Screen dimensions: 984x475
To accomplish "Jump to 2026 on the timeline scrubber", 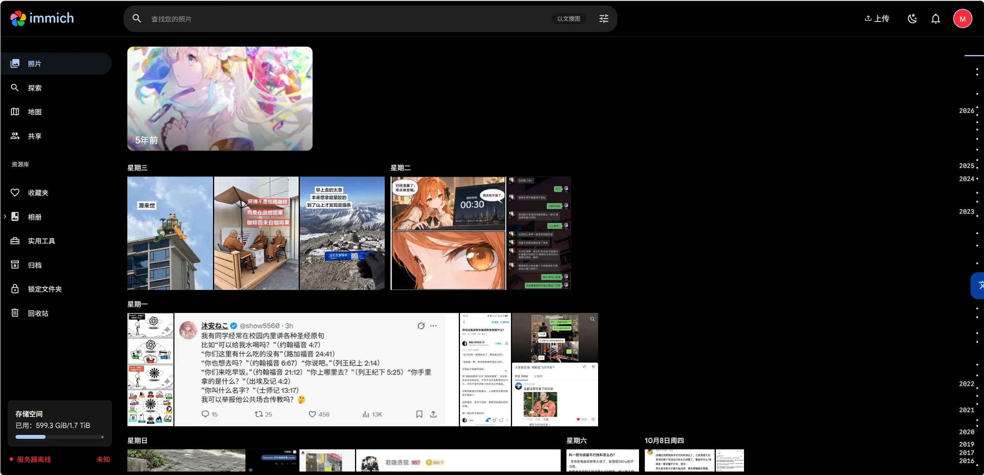I will click(x=967, y=111).
